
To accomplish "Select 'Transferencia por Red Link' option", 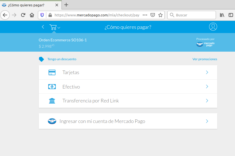I will tap(128, 100).
